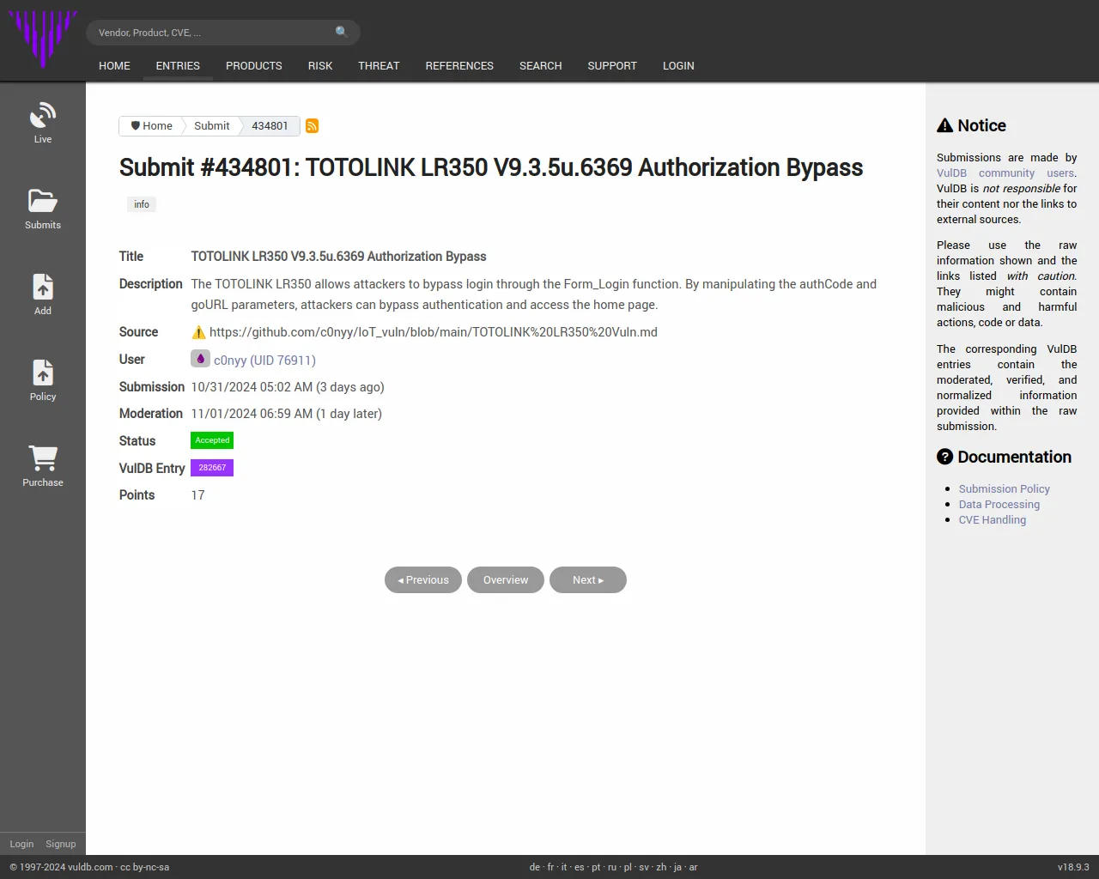Image resolution: width=1099 pixels, height=879 pixels.
Task: Switch language to it
Action: [x=564, y=867]
